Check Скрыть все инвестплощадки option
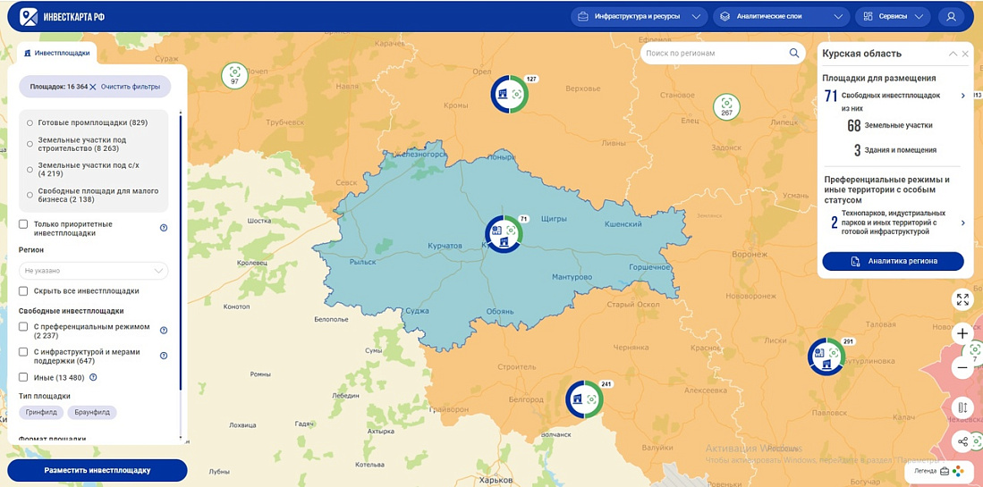 point(24,291)
